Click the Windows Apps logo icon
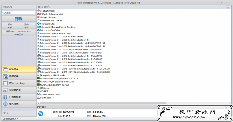Image resolution: width=233 pixels, height=122 pixels. pyautogui.click(x=5, y=83)
